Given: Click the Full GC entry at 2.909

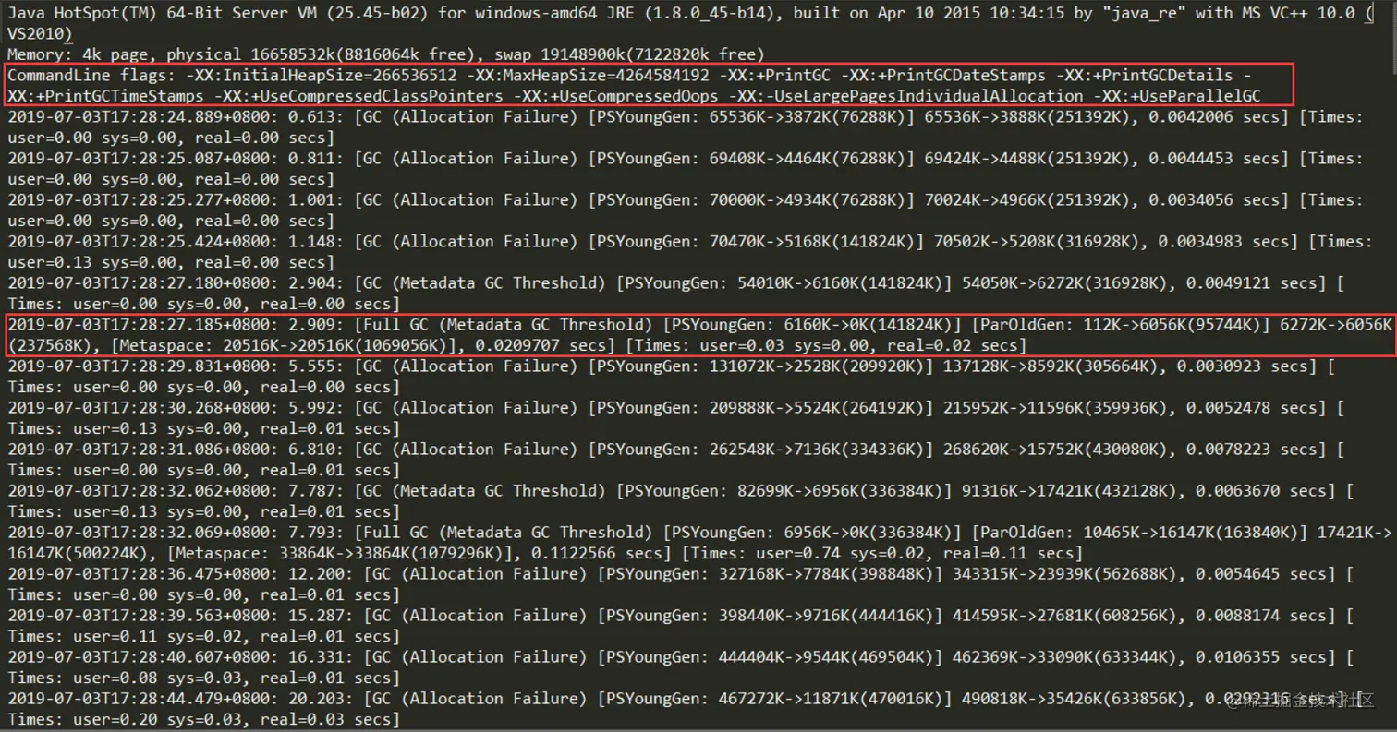Looking at the screenshot, I should click(x=699, y=335).
